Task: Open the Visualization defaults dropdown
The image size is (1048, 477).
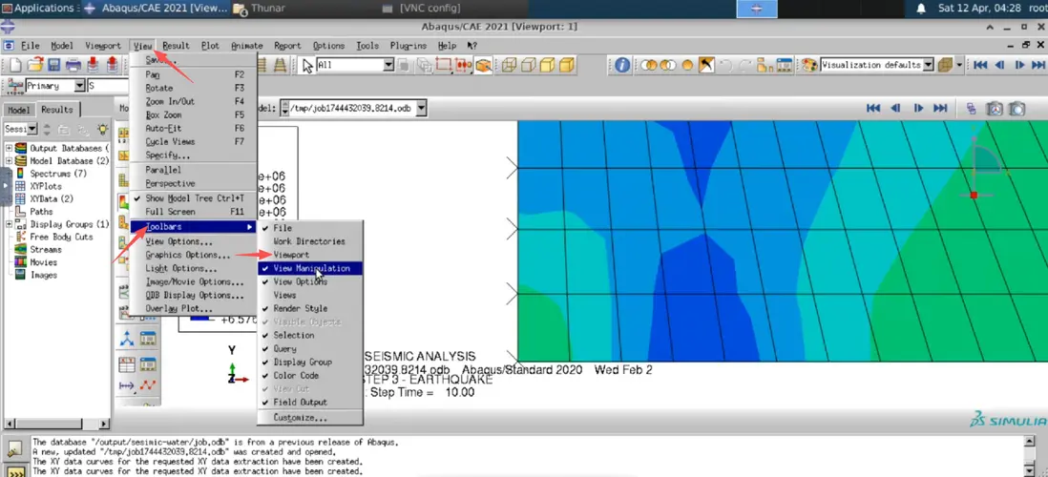Action: tap(928, 65)
